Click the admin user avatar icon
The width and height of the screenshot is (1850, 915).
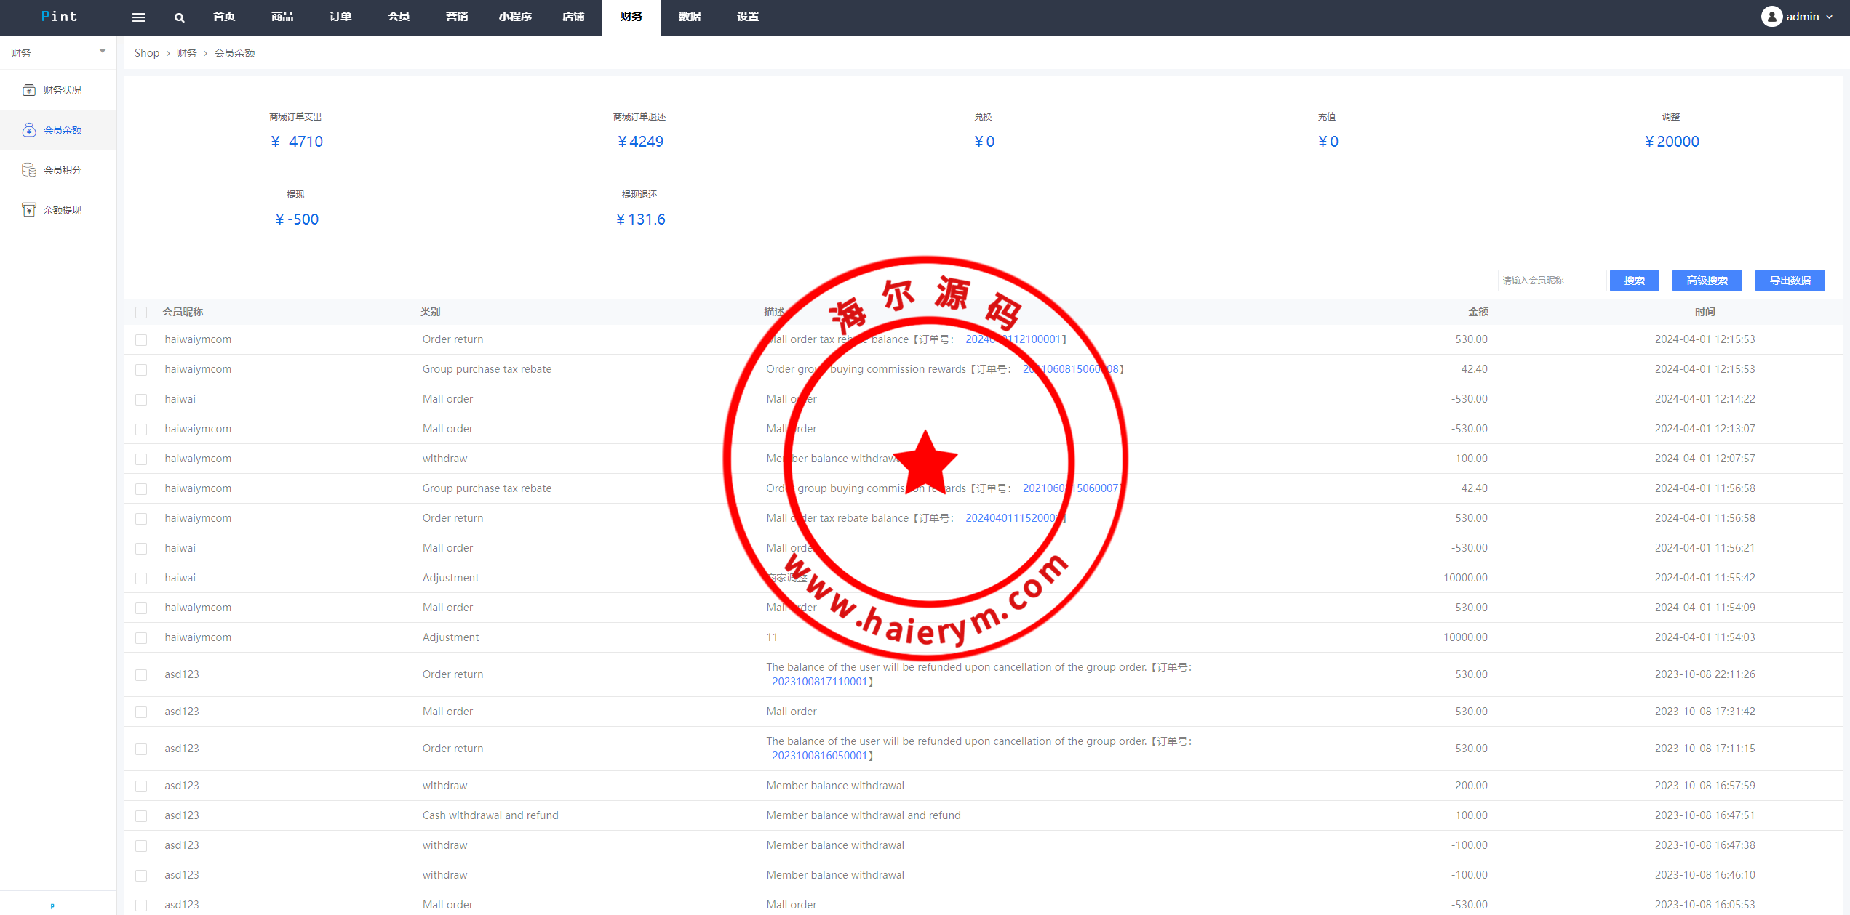click(x=1771, y=17)
